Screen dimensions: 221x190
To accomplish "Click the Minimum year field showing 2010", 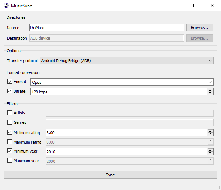I will [125, 151].
